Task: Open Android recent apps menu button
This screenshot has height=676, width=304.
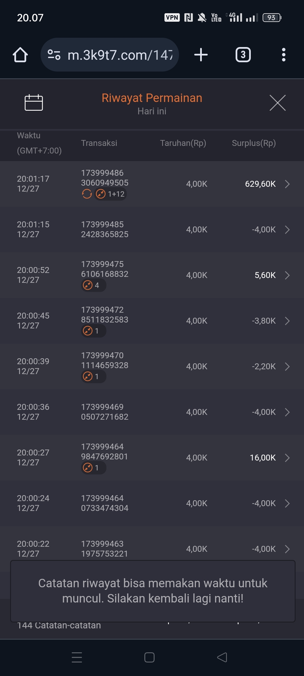Action: click(77, 657)
